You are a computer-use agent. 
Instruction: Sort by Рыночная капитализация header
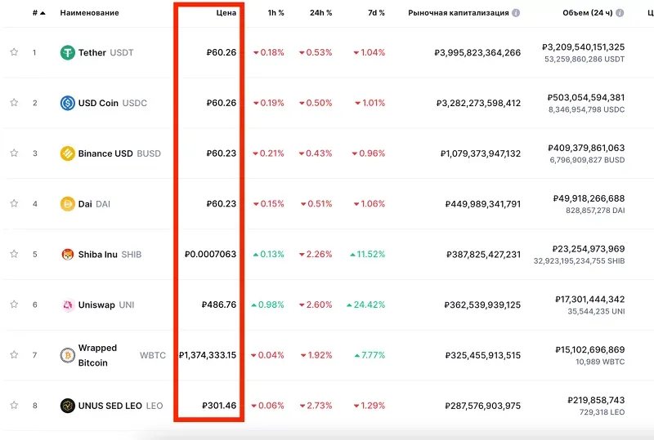coord(459,13)
